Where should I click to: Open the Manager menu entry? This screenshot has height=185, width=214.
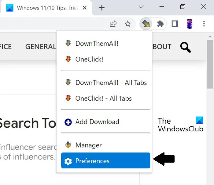tap(88, 145)
